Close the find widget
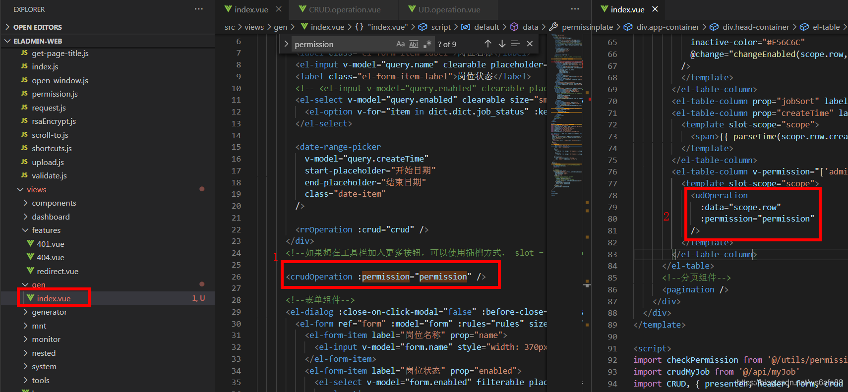The image size is (848, 392). pyautogui.click(x=530, y=44)
